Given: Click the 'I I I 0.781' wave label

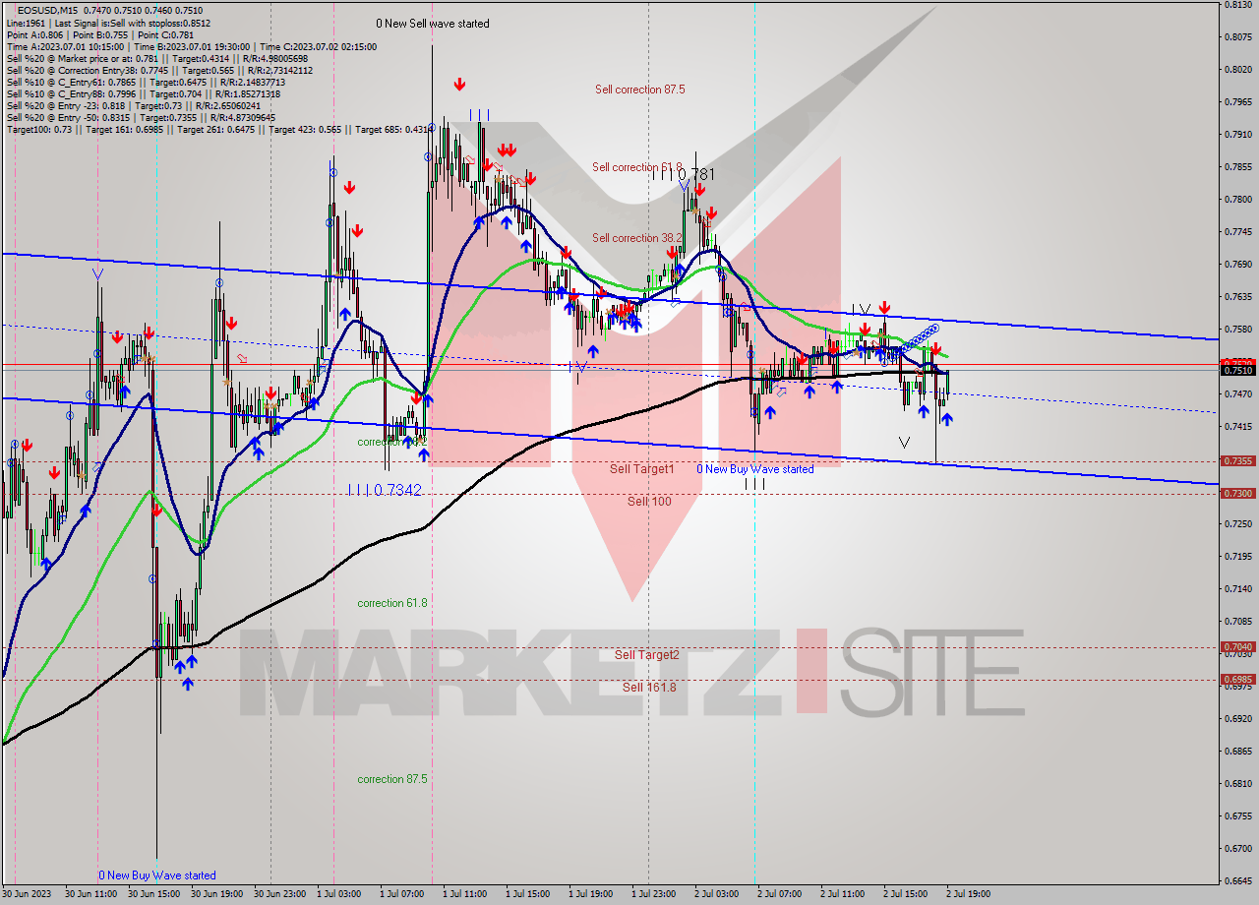Looking at the screenshot, I should pyautogui.click(x=683, y=174).
